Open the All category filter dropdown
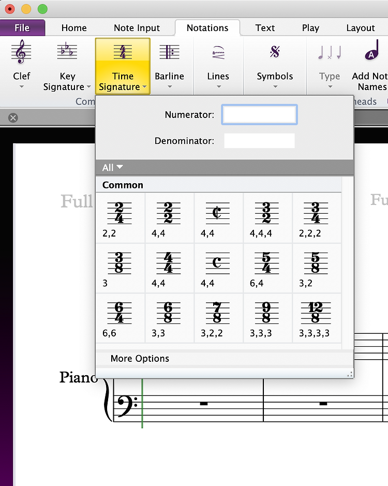 (x=112, y=168)
